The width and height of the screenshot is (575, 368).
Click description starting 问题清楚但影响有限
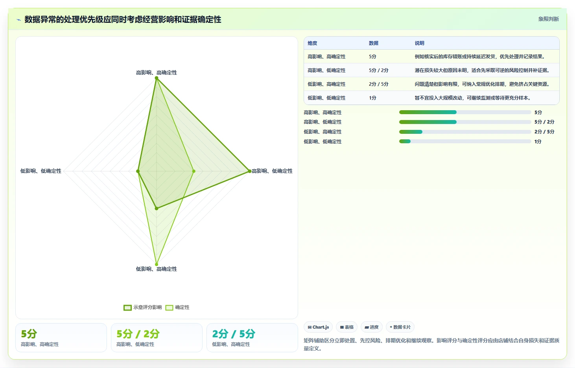483,84
